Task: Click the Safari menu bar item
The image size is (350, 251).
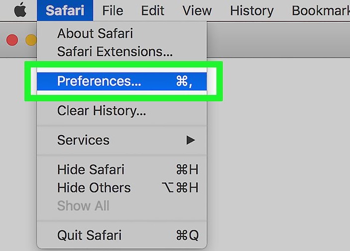Action: click(x=65, y=10)
